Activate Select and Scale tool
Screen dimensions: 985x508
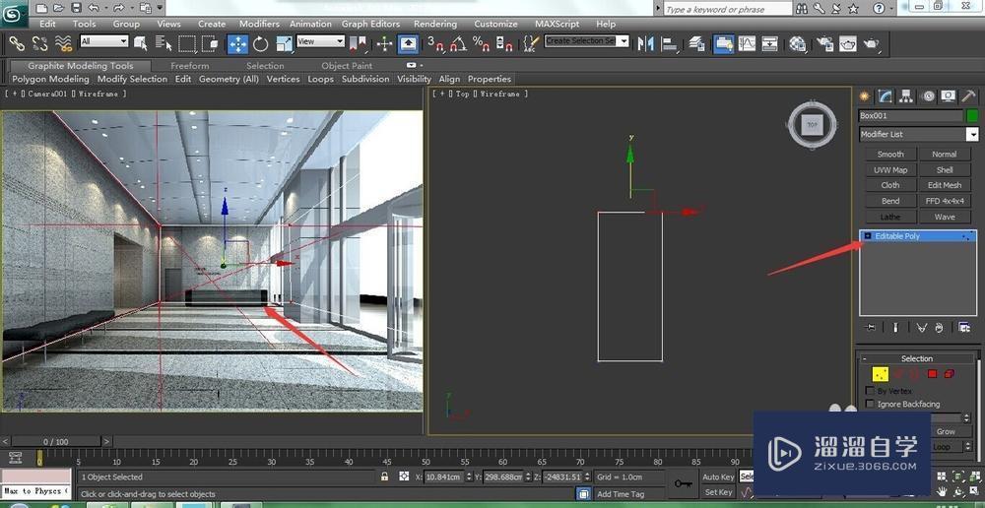(284, 43)
